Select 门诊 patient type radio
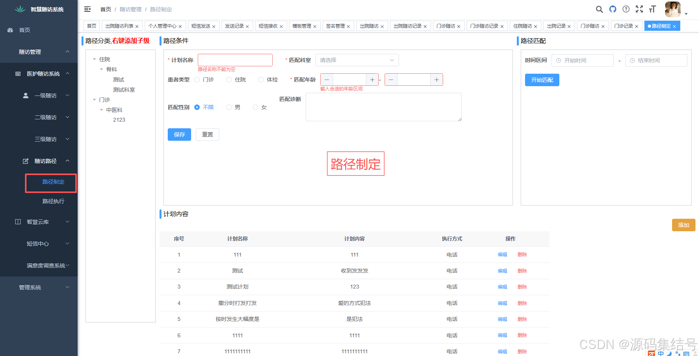 [197, 80]
